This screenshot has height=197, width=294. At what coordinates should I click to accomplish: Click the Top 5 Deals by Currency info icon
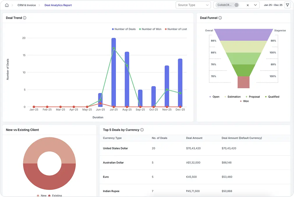(142, 130)
